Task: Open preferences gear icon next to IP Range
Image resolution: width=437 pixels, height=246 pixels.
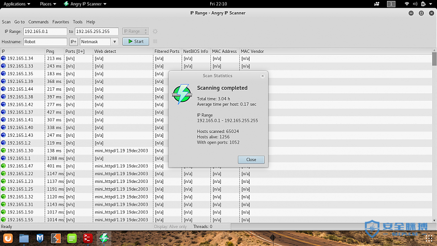Action: (155, 32)
